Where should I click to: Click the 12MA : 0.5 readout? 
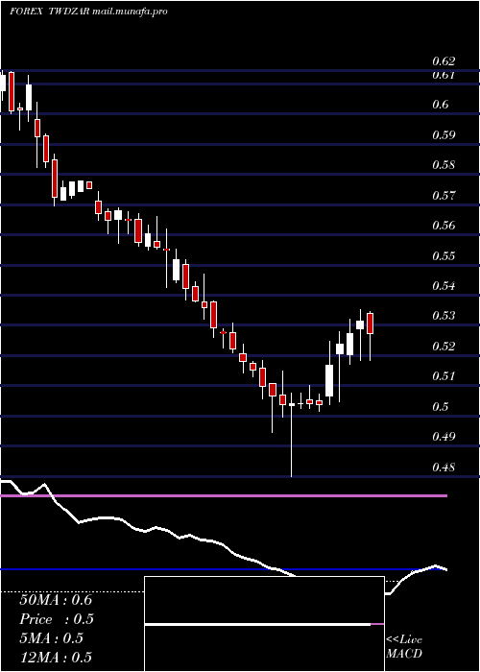[x=56, y=658]
